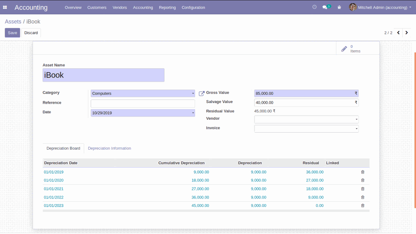416x234 pixels.
Task: Open the Reporting menu
Action: tap(168, 7)
